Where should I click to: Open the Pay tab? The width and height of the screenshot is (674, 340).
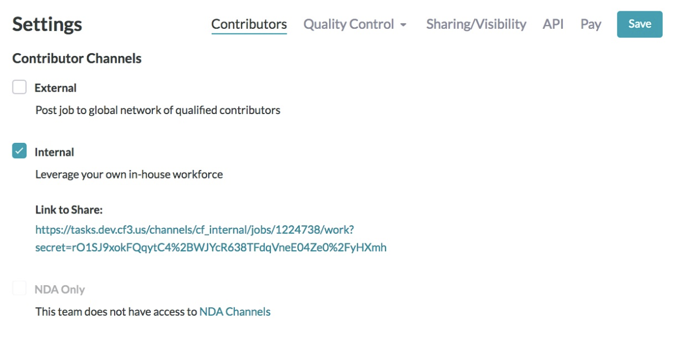[590, 24]
